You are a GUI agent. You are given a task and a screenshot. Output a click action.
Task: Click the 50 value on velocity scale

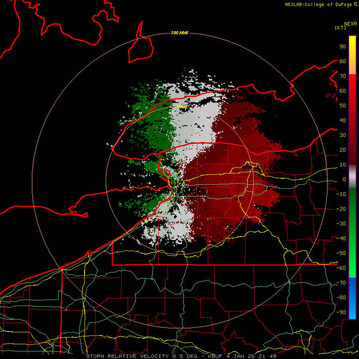(x=343, y=106)
